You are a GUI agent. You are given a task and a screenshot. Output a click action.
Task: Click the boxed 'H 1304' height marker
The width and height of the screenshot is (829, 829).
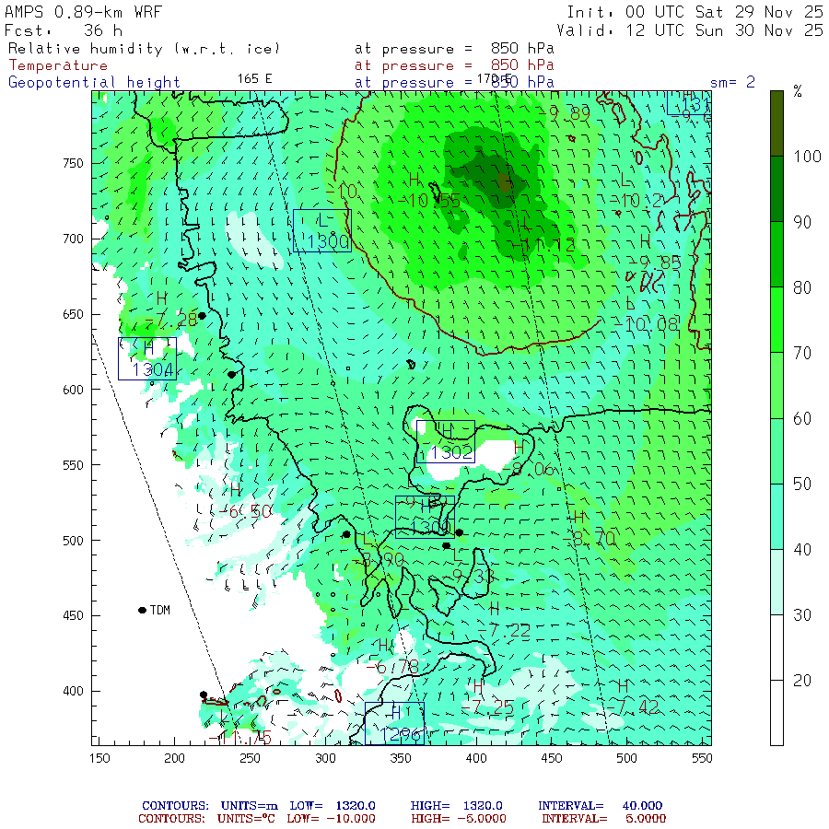(147, 358)
